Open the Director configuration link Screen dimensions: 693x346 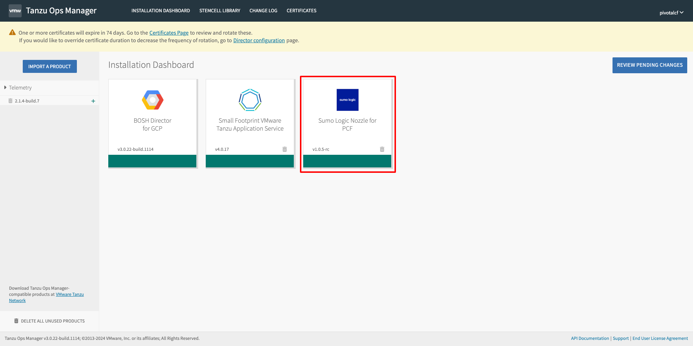[259, 40]
